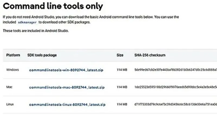Download the Mac commandlinetools zip package
The image size is (217, 122).
click(x=67, y=87)
